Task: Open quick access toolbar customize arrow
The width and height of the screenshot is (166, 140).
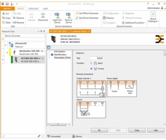Action: pos(17,4)
